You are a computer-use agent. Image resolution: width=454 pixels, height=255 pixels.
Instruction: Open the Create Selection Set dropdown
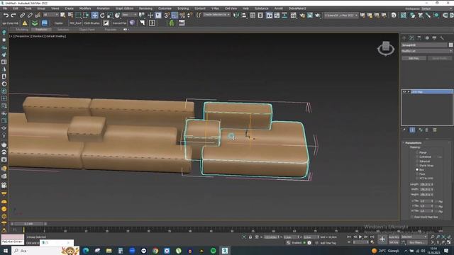216,15
